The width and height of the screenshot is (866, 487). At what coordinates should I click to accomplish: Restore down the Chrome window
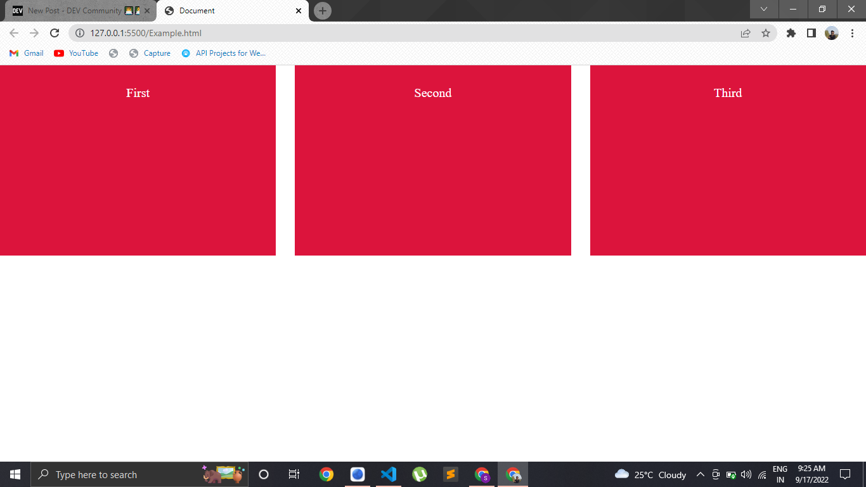pyautogui.click(x=822, y=9)
